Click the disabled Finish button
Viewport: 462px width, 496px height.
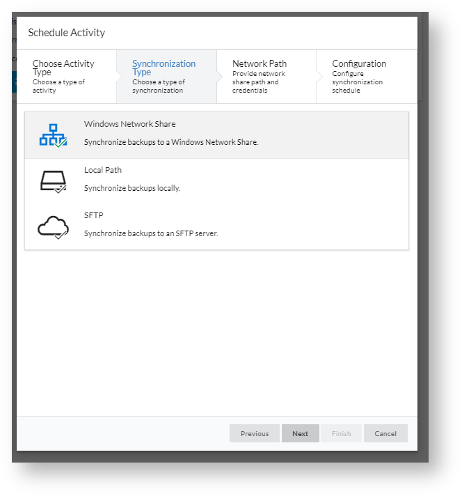pos(342,433)
